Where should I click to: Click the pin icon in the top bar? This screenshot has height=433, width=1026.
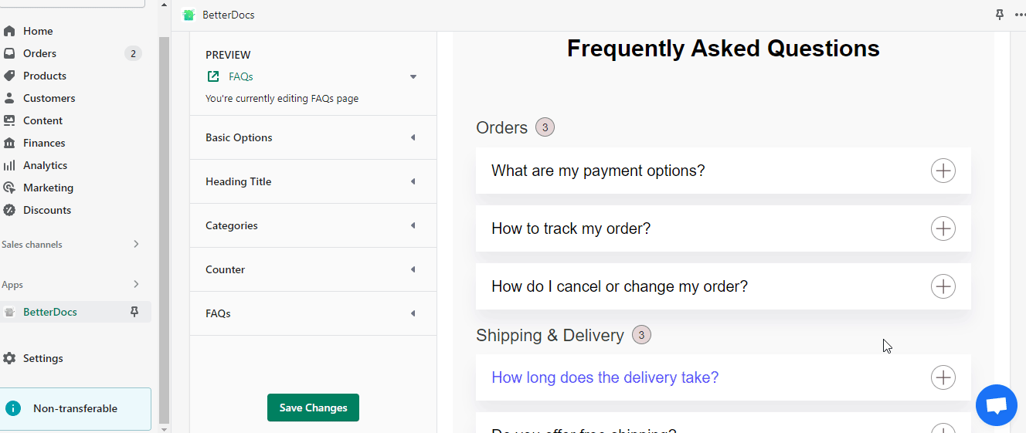coord(1000,15)
